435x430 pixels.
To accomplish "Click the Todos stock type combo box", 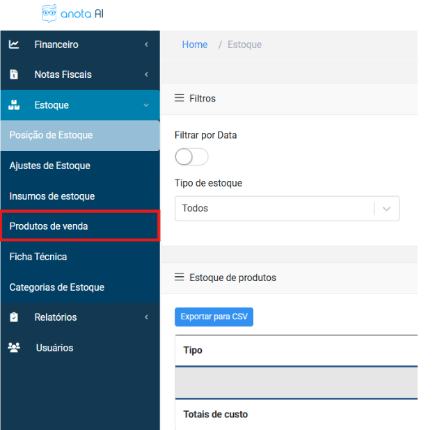I will [x=287, y=209].
